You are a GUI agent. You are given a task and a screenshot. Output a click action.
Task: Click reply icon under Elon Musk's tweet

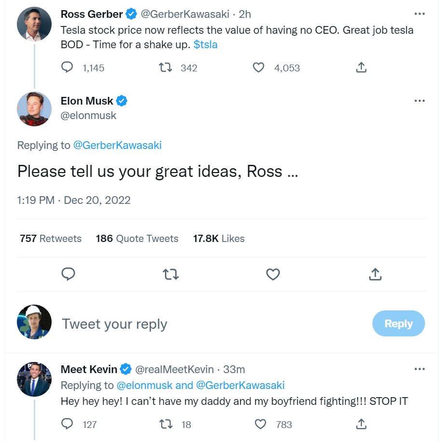69,274
